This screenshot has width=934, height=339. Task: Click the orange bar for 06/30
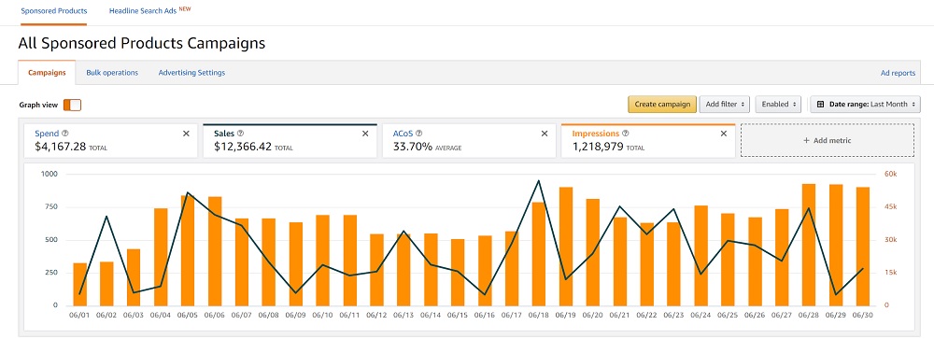click(x=862, y=247)
